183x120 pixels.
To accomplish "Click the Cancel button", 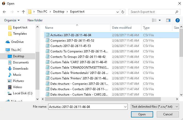I will pos(168,114).
